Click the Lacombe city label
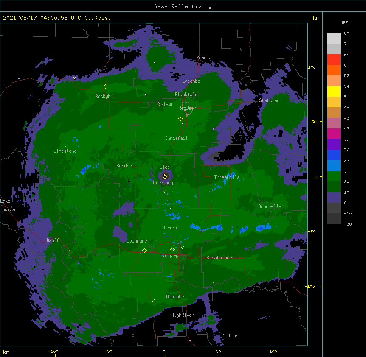The height and width of the screenshot is (357, 366). [x=191, y=81]
